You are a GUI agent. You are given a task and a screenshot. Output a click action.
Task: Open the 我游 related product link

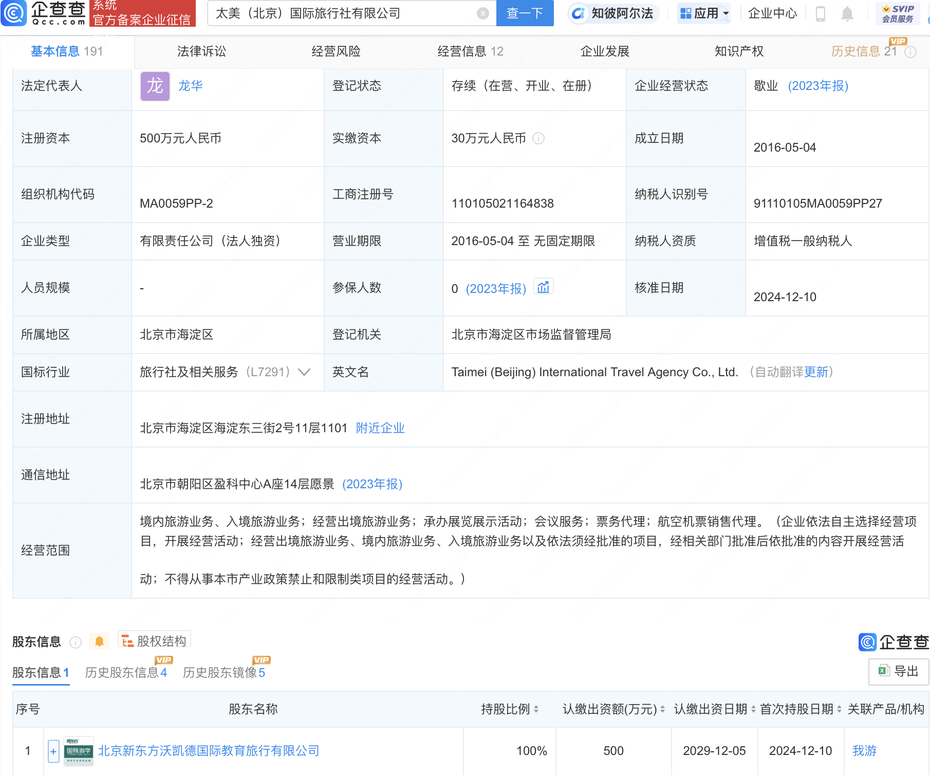(864, 751)
